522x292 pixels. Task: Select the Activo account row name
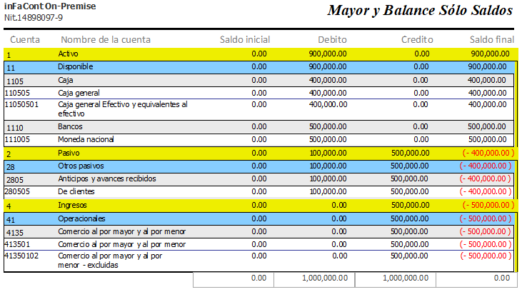coord(70,54)
